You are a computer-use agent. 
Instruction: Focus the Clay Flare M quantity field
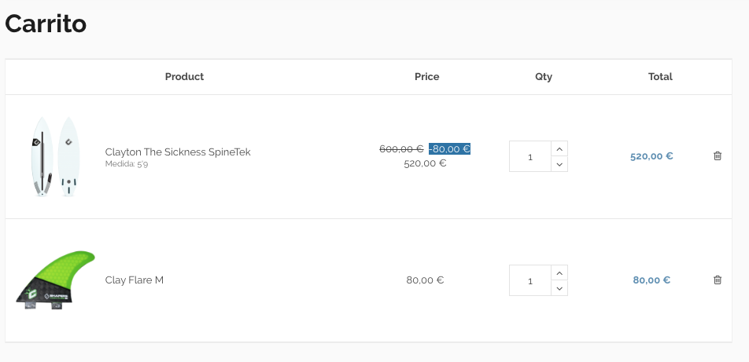[529, 280]
